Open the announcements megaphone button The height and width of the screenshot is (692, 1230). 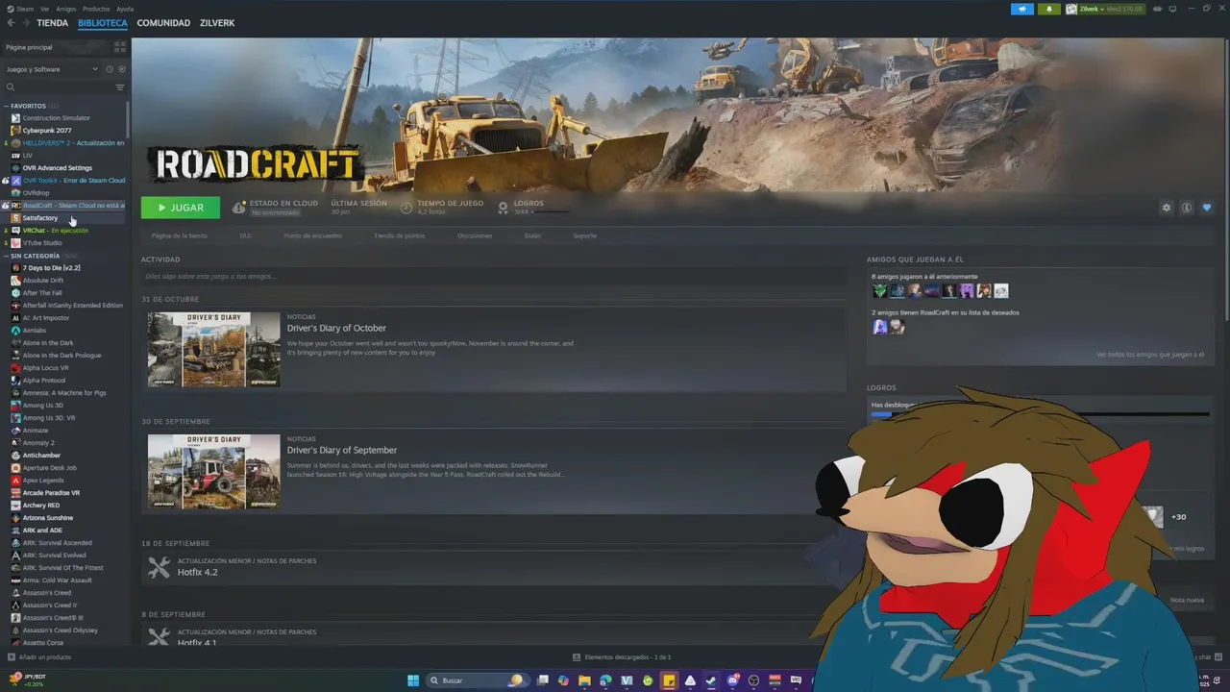click(x=1021, y=9)
